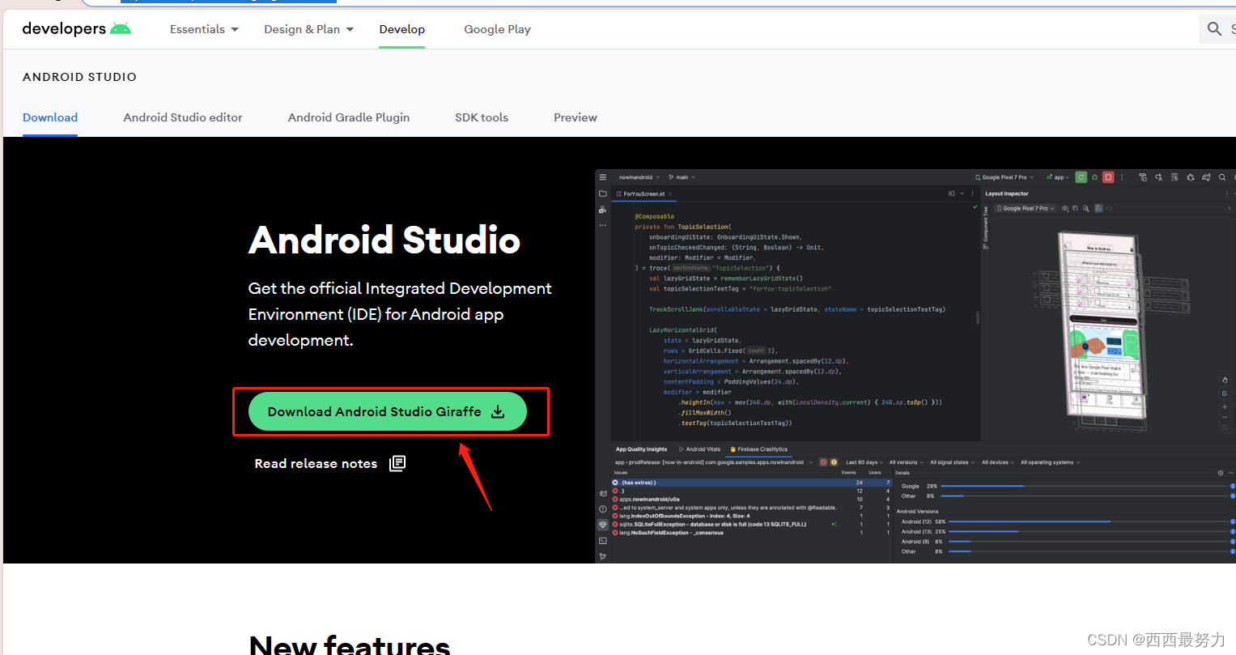Open the Project folder icon in IDE sidebar
This screenshot has height=655, width=1236.
pos(602,194)
